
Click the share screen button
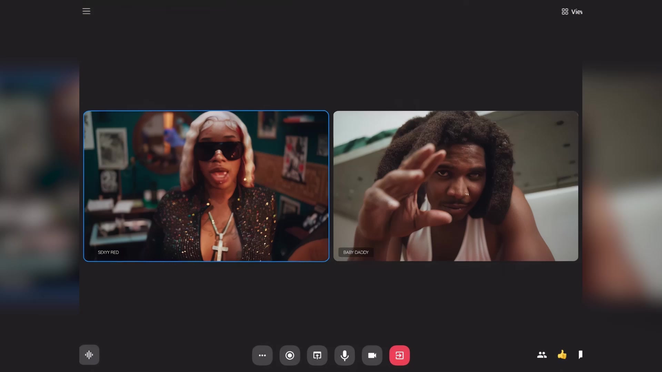click(x=317, y=355)
